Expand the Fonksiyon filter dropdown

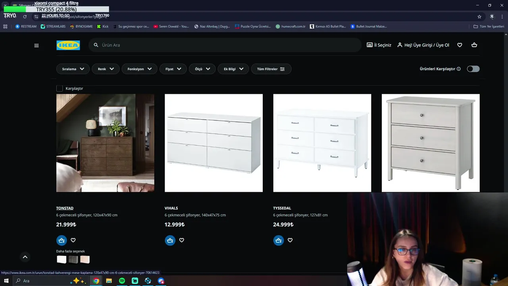pos(139,69)
